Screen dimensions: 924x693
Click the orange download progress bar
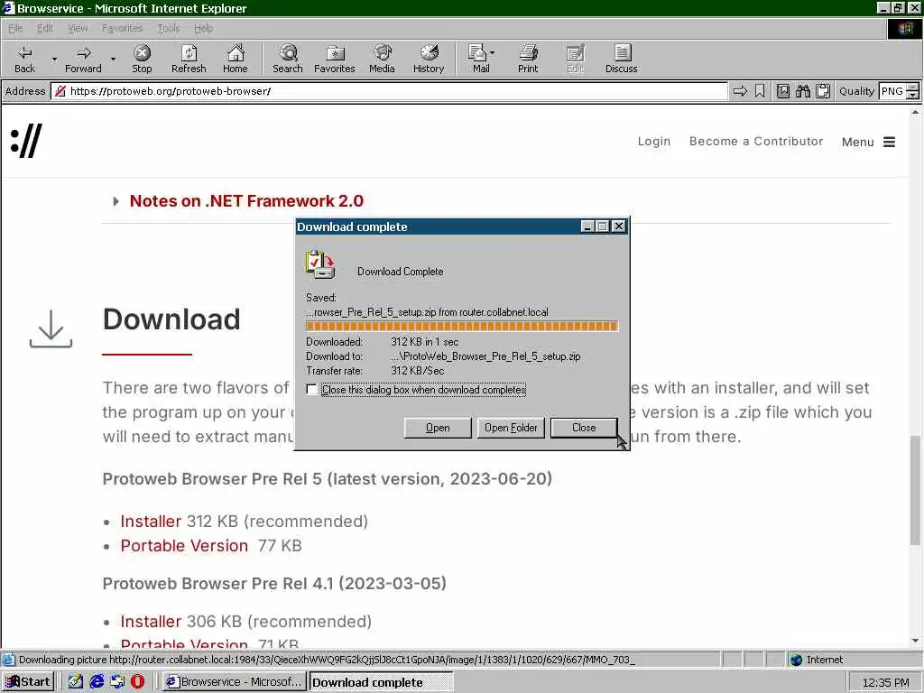point(461,326)
